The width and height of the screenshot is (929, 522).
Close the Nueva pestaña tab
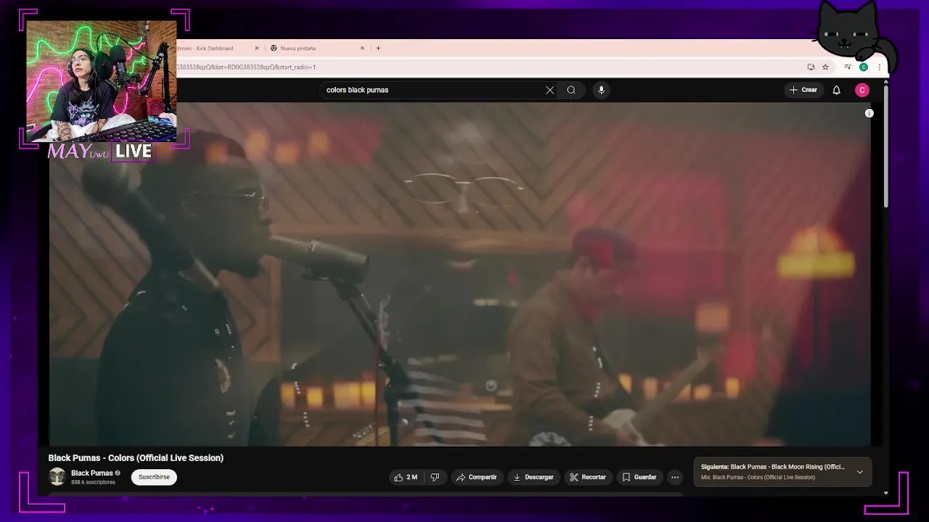tap(362, 48)
